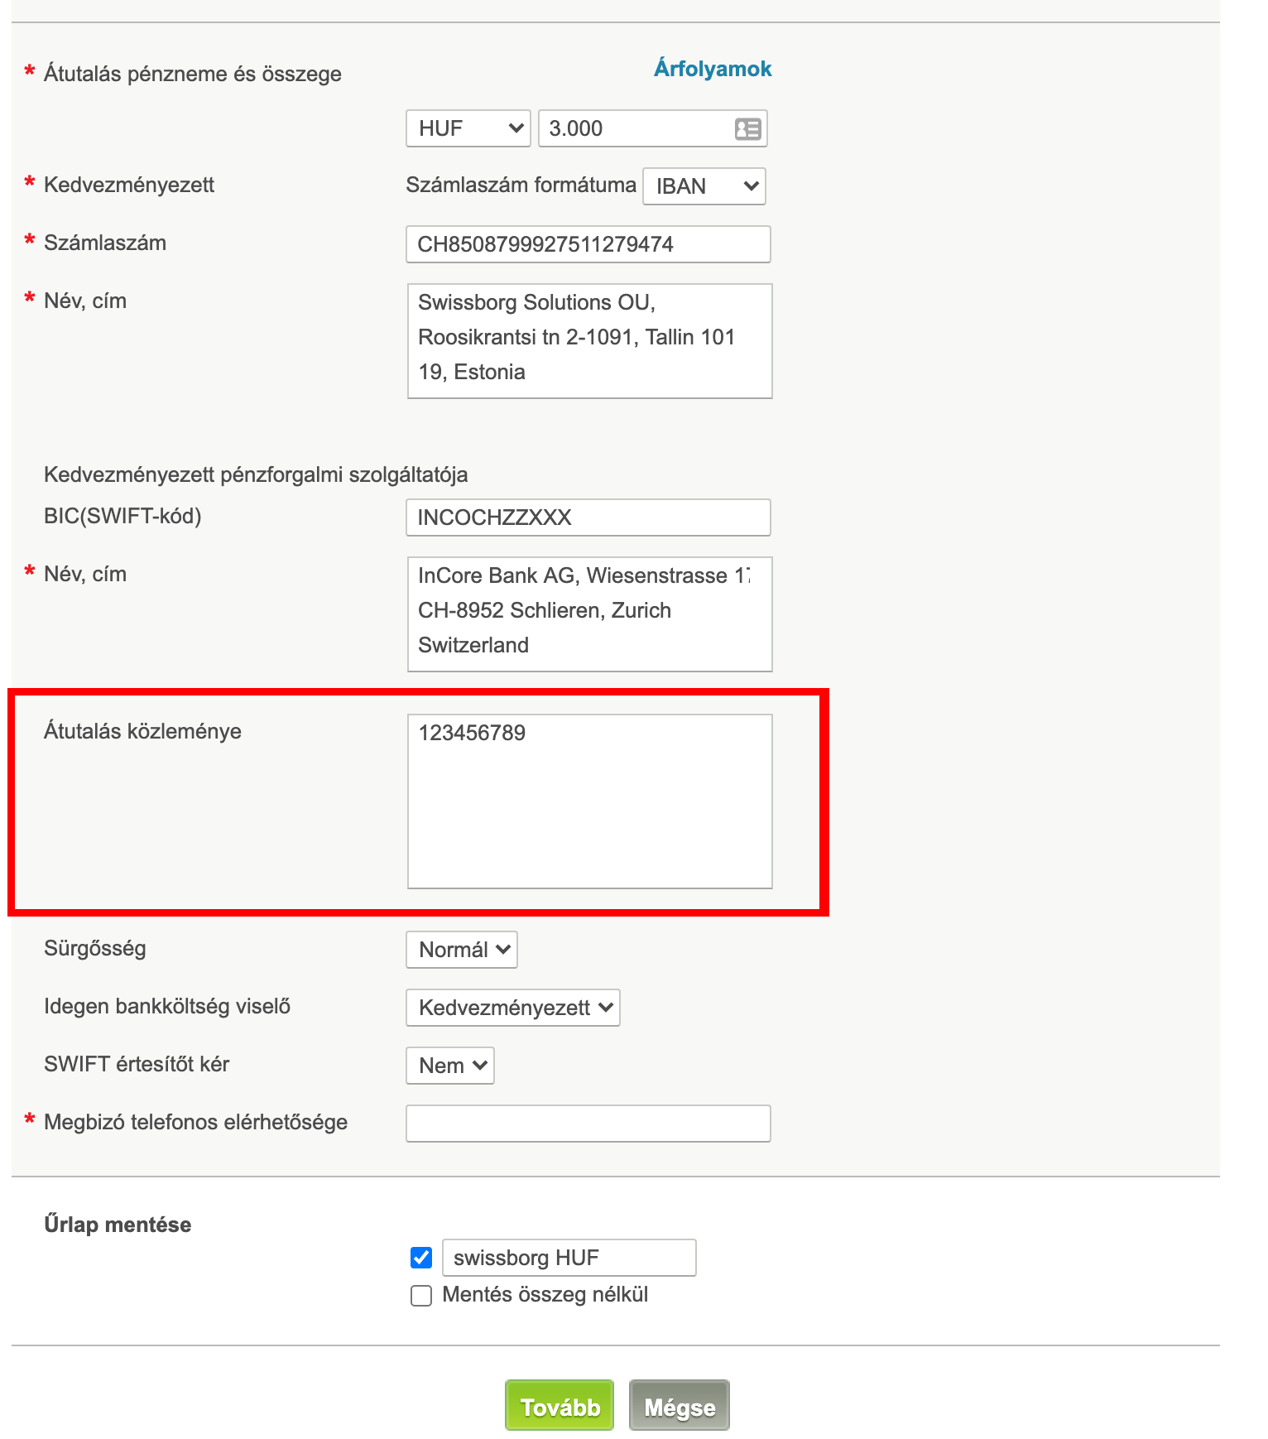Click the swissborg HUF template name field
The height and width of the screenshot is (1439, 1268).
569,1258
